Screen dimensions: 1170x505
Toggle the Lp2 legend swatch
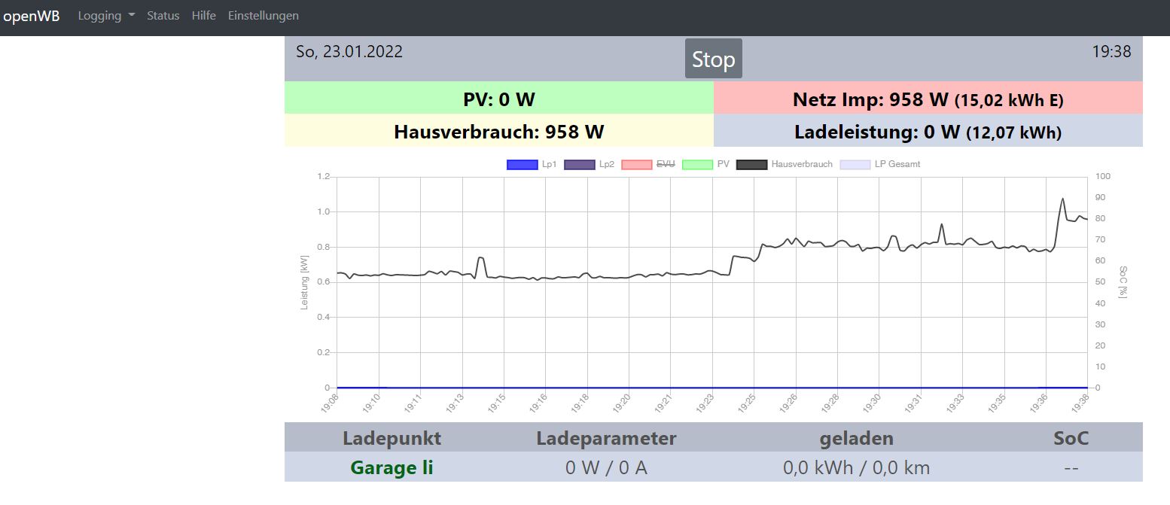(x=579, y=164)
